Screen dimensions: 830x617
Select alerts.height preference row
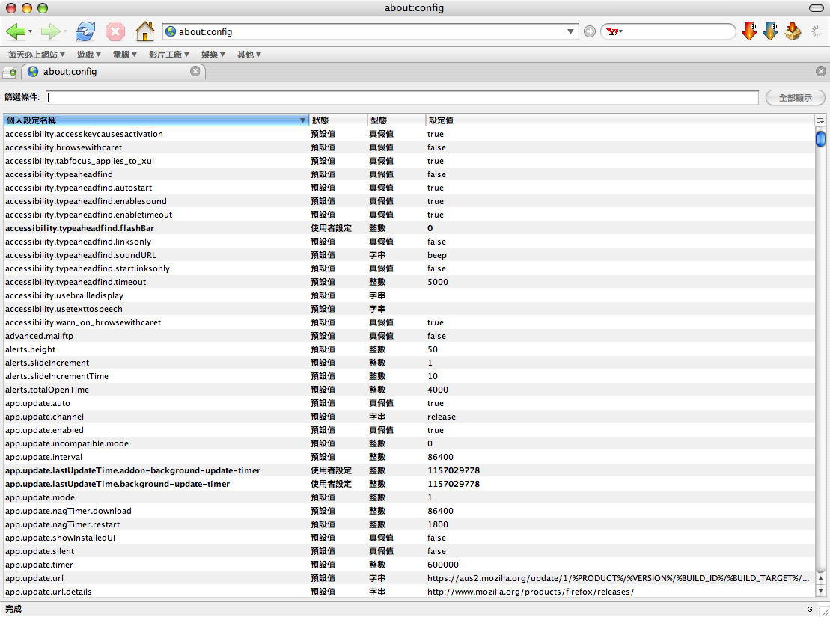point(409,349)
